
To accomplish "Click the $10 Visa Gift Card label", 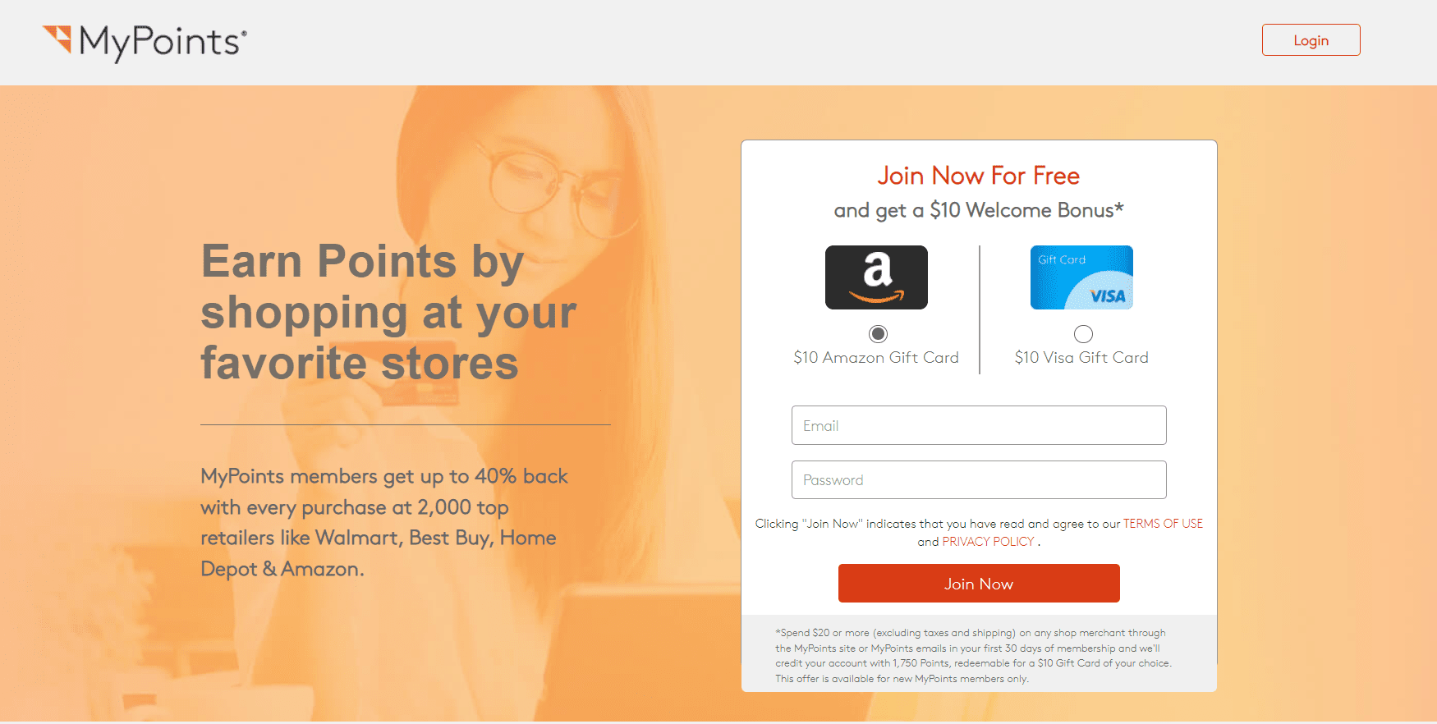I will (x=1081, y=358).
